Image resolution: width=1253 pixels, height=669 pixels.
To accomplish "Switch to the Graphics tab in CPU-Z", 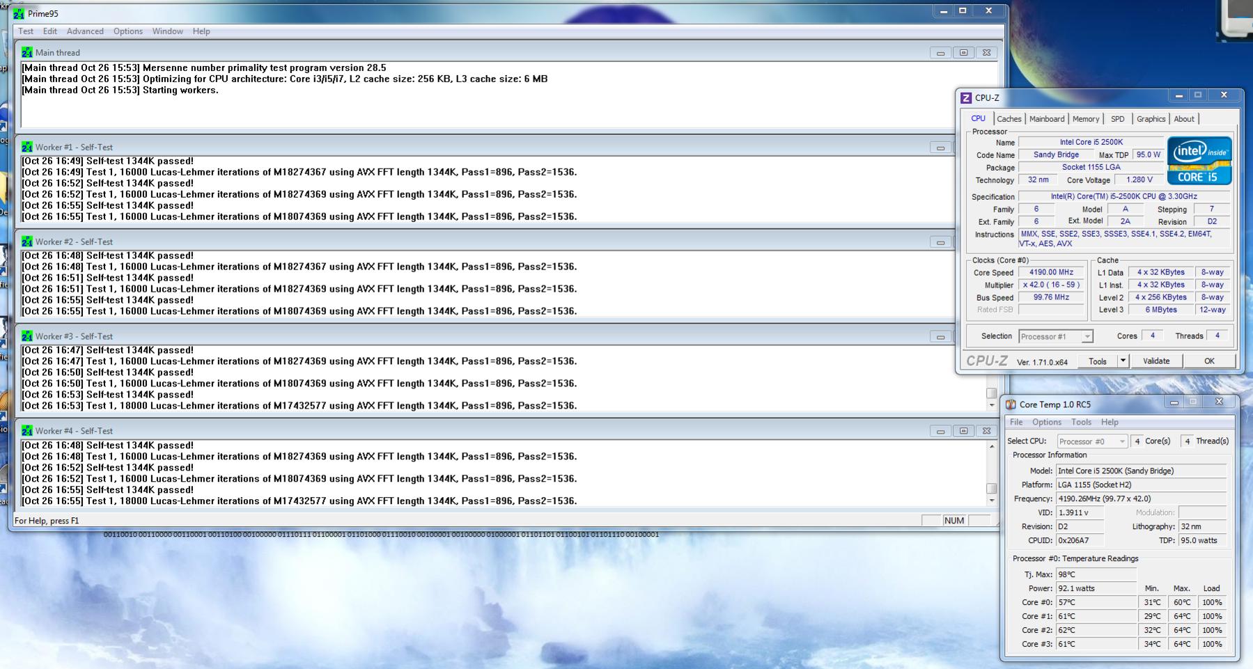I will (x=1151, y=119).
